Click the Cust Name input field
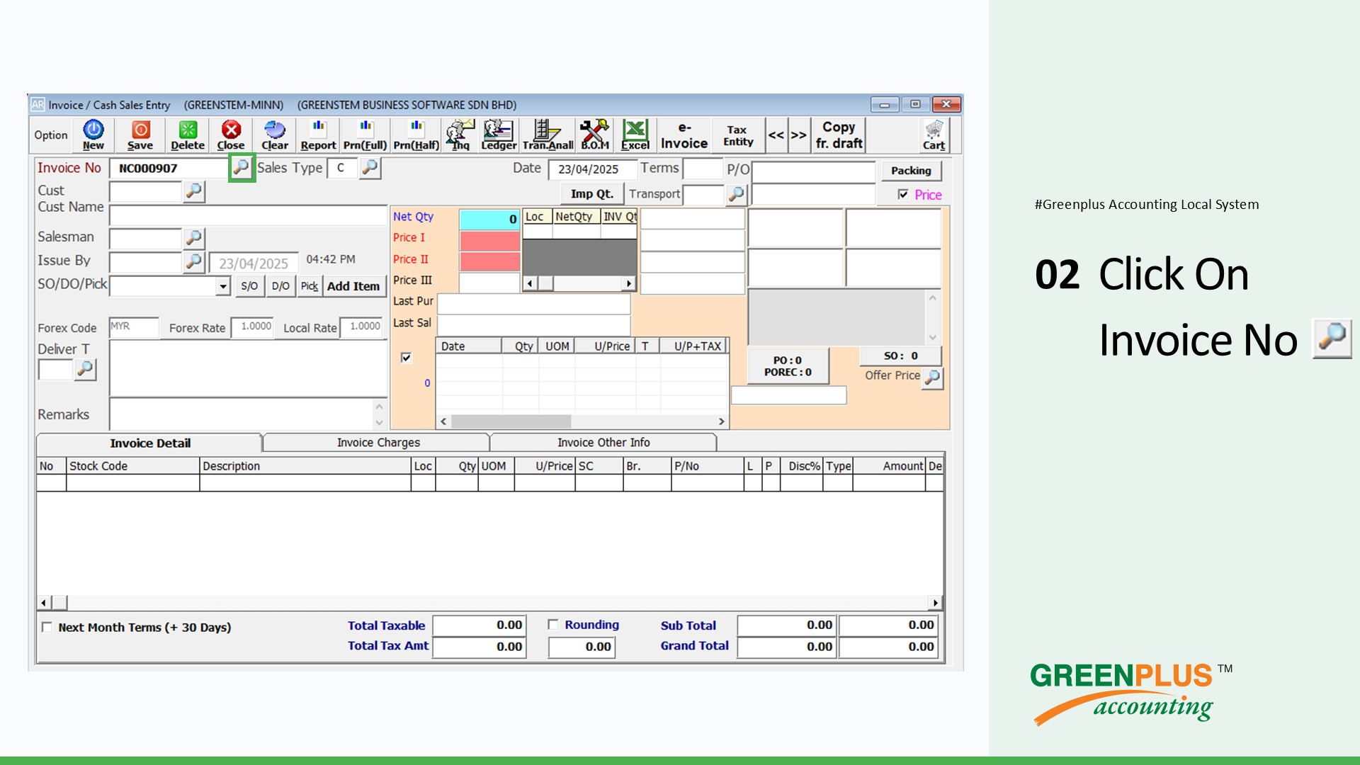1360x765 pixels. tap(248, 215)
